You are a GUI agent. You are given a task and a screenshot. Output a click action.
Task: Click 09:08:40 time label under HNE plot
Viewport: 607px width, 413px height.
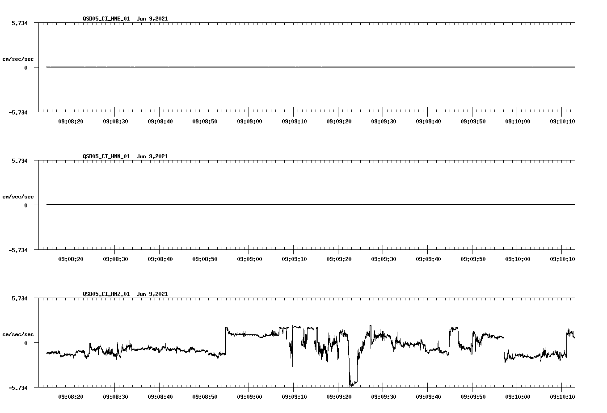click(x=160, y=121)
